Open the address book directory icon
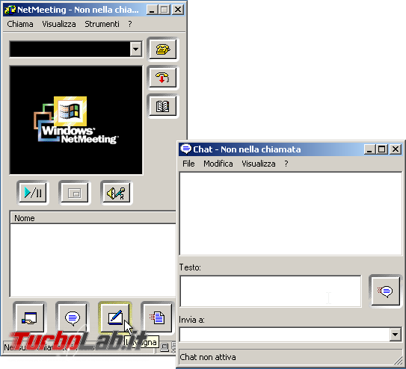The image size is (406, 369). 163,106
